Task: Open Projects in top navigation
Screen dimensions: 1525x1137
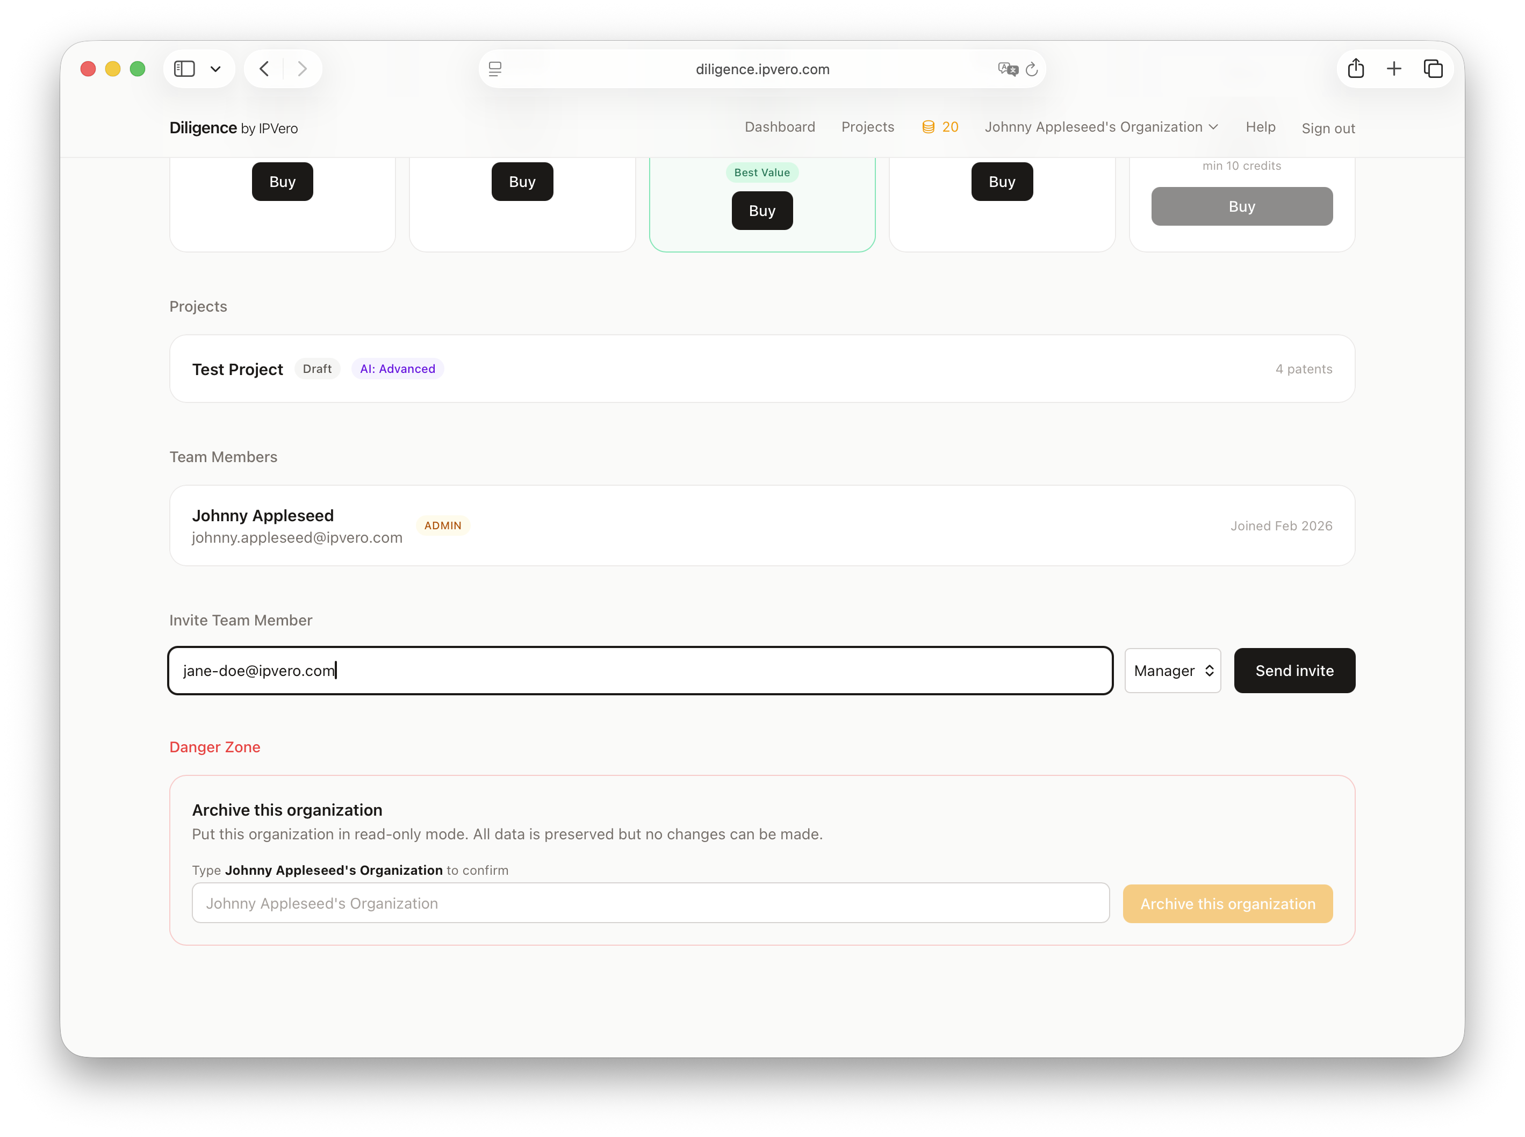Action: tap(868, 127)
